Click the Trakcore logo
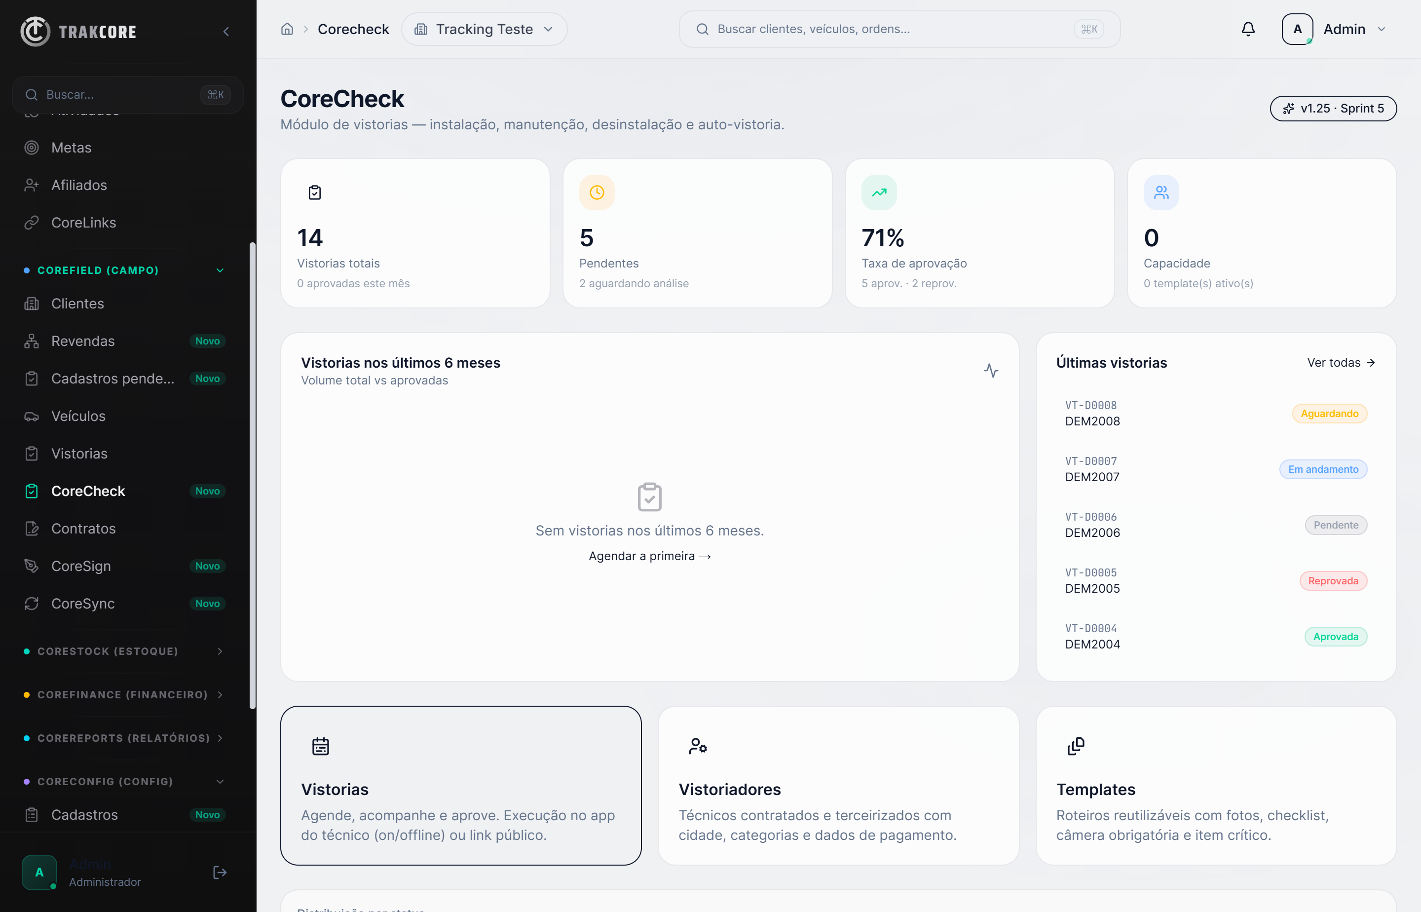This screenshot has height=912, width=1421. tap(79, 32)
